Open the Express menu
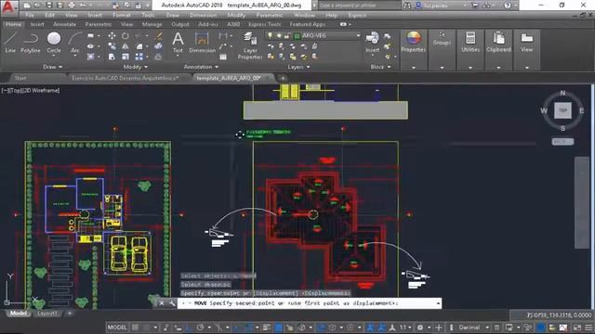595x334 pixels. [357, 15]
